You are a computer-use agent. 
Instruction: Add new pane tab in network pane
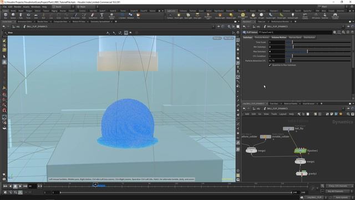tap(322, 104)
